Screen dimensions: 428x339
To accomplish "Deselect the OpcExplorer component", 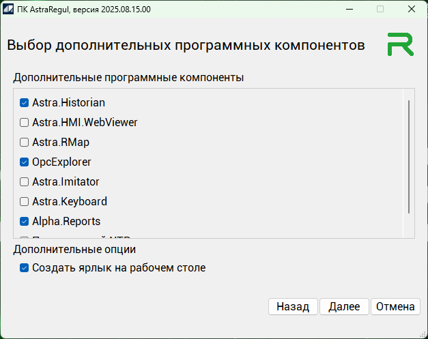I will pyautogui.click(x=25, y=162).
